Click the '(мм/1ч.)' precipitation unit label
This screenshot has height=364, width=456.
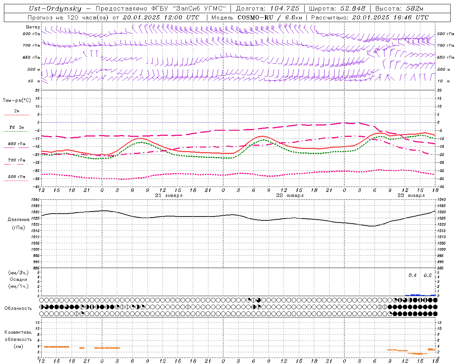(19, 286)
